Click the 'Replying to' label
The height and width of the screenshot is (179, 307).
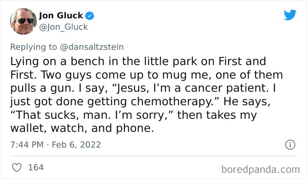point(33,47)
